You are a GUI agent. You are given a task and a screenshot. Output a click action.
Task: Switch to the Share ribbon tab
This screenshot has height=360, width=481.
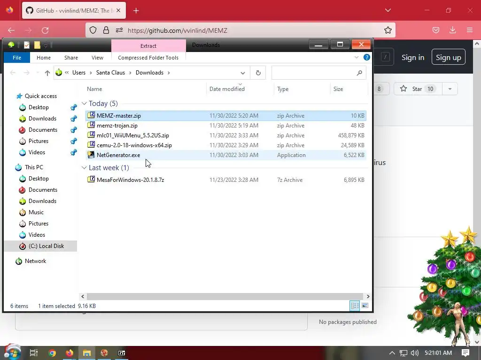point(71,58)
